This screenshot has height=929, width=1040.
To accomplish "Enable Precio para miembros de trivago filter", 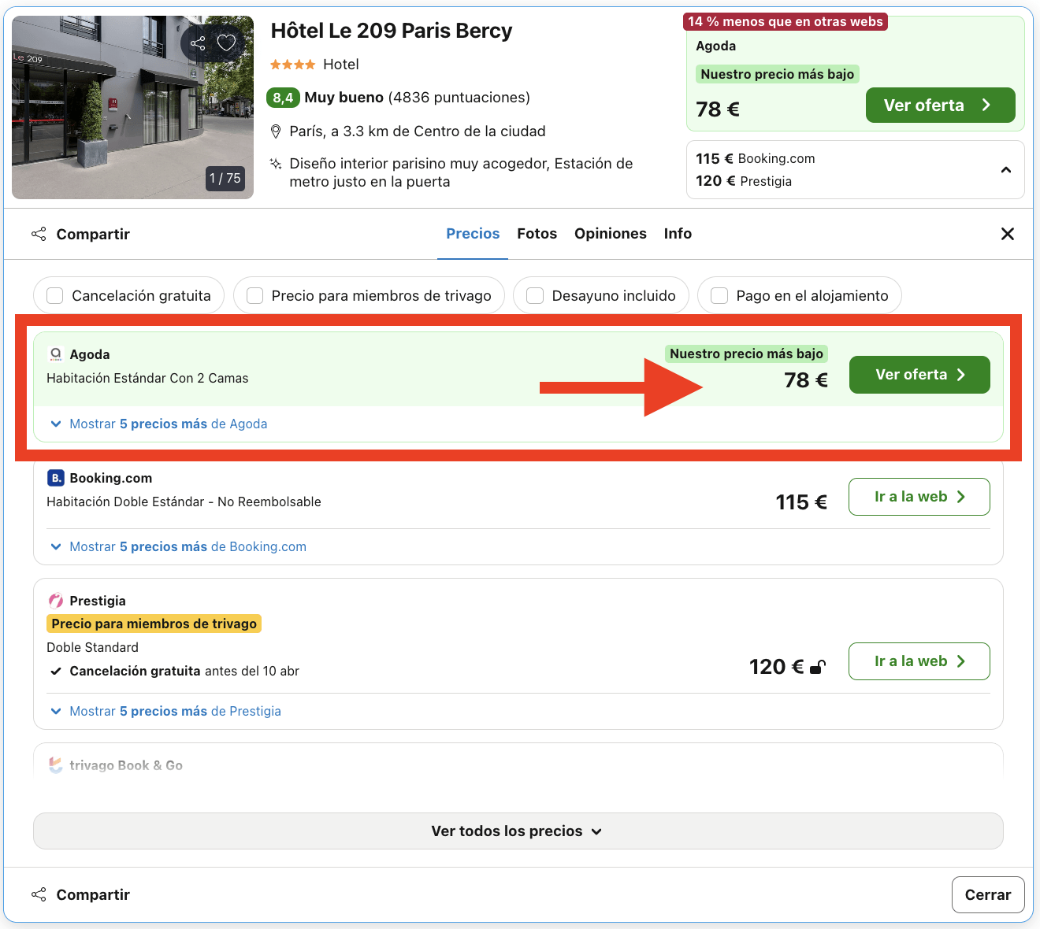I will pyautogui.click(x=254, y=295).
